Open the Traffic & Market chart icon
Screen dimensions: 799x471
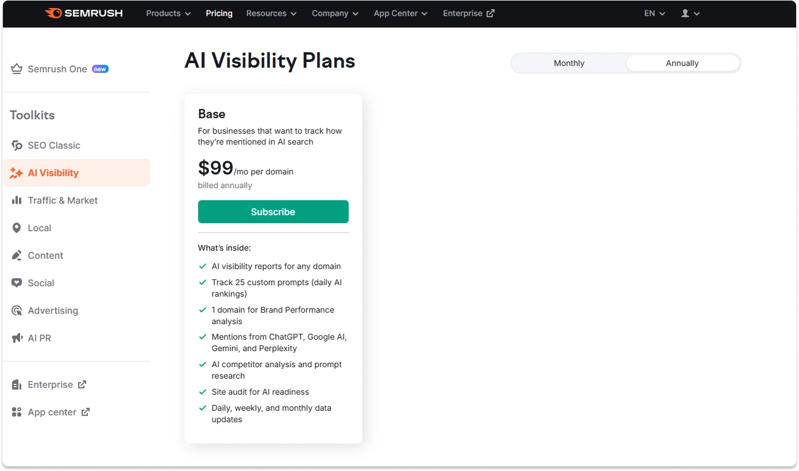coord(17,200)
